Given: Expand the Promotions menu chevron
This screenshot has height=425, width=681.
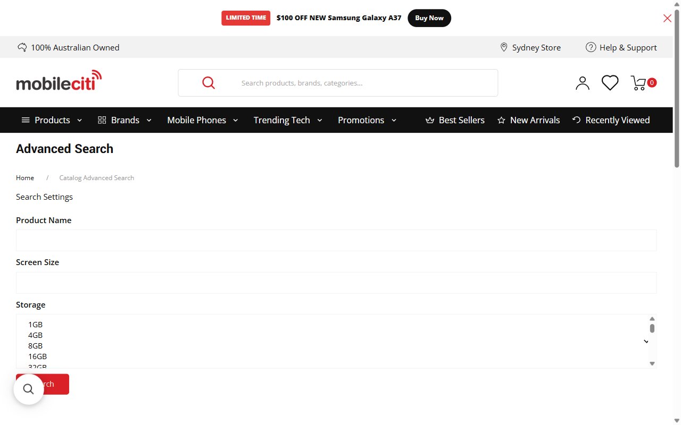Looking at the screenshot, I should [394, 121].
